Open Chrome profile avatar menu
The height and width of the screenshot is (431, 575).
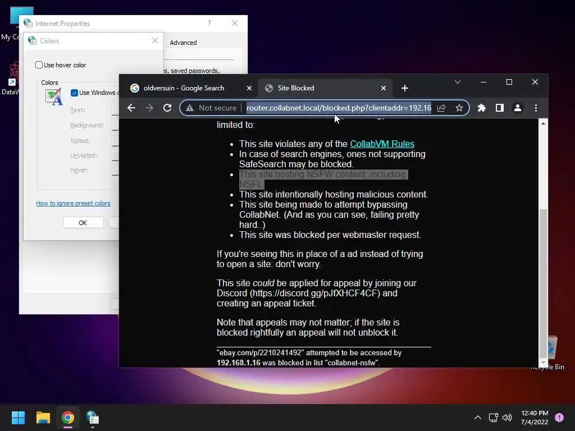point(517,108)
